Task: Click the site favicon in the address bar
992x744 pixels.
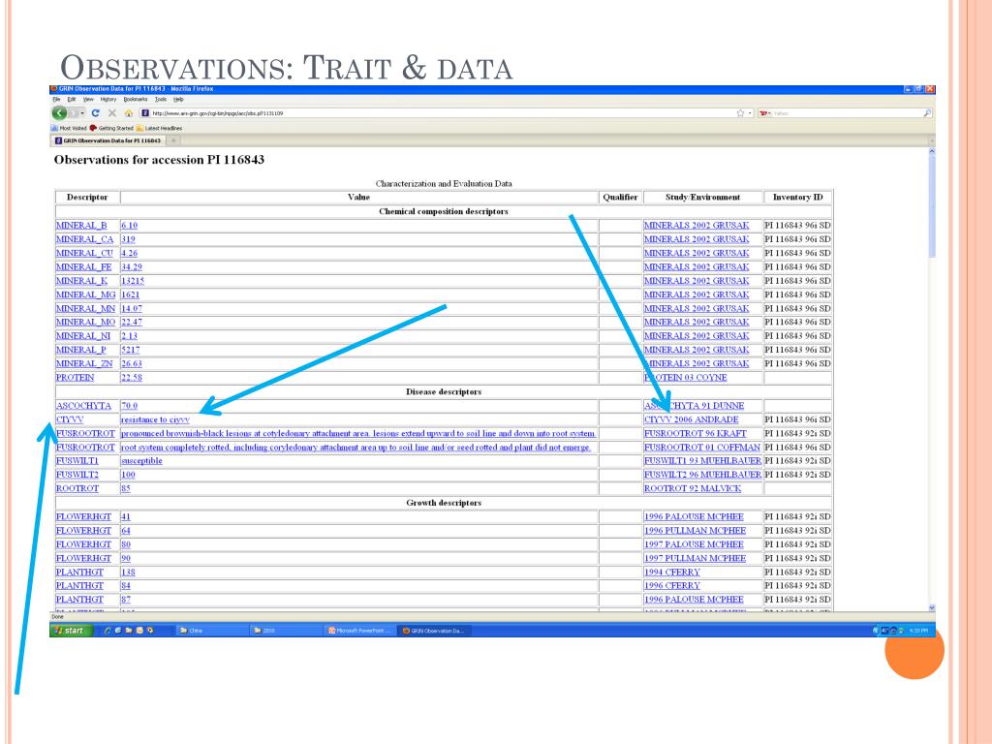Action: click(x=145, y=113)
